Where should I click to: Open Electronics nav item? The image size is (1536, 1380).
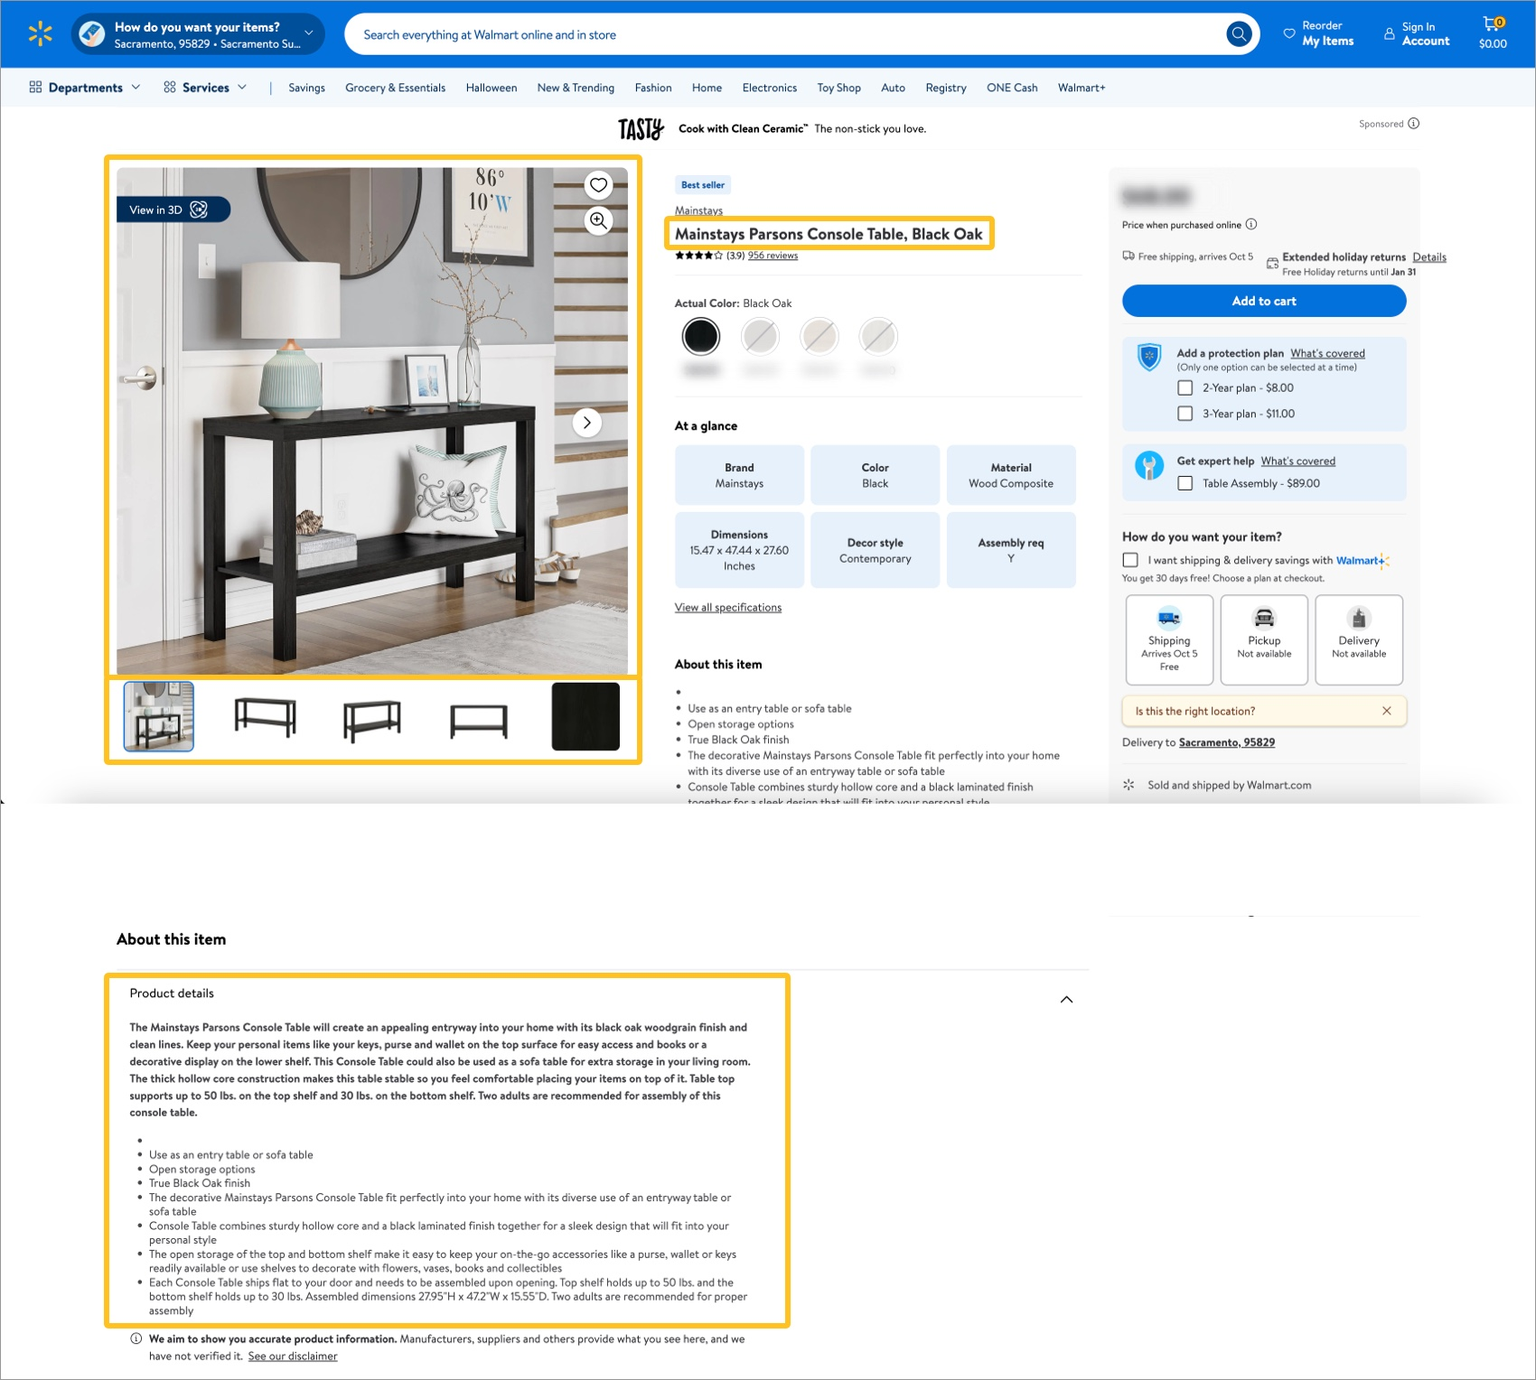pyautogui.click(x=769, y=88)
